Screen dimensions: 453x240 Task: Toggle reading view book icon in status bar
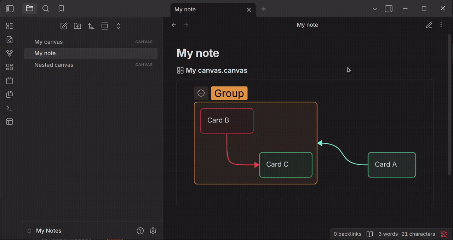[x=370, y=234]
